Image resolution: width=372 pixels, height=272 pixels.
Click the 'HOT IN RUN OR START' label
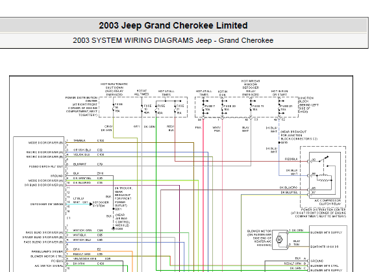coord(279,93)
